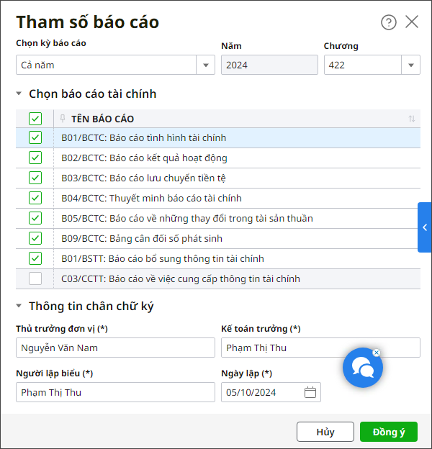
Task: Close the Tham số báo cáo dialog
Action: tap(412, 22)
